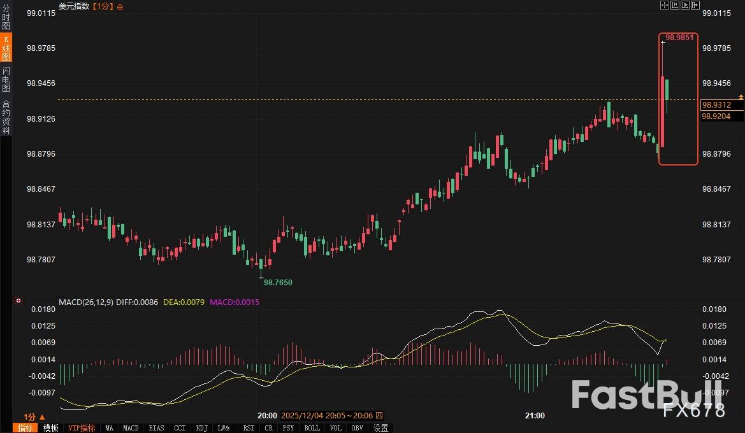The image size is (745, 433).
Task: Switch to the 分时图 side tab
Action: coord(6,18)
